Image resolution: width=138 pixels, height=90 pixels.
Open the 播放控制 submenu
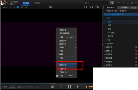point(66,41)
